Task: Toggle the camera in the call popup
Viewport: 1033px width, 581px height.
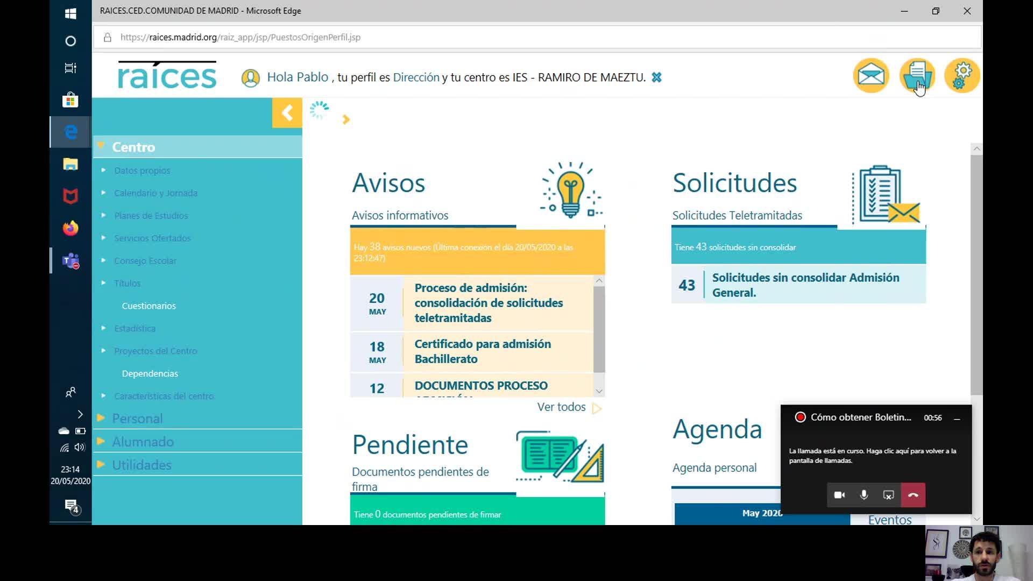Action: (x=839, y=495)
